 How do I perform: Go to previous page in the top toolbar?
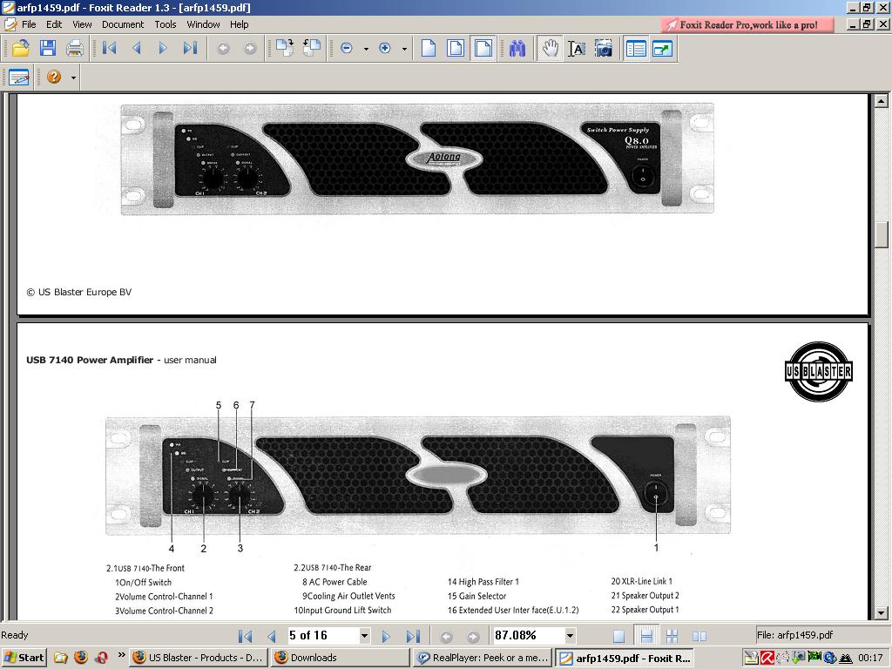(x=137, y=49)
